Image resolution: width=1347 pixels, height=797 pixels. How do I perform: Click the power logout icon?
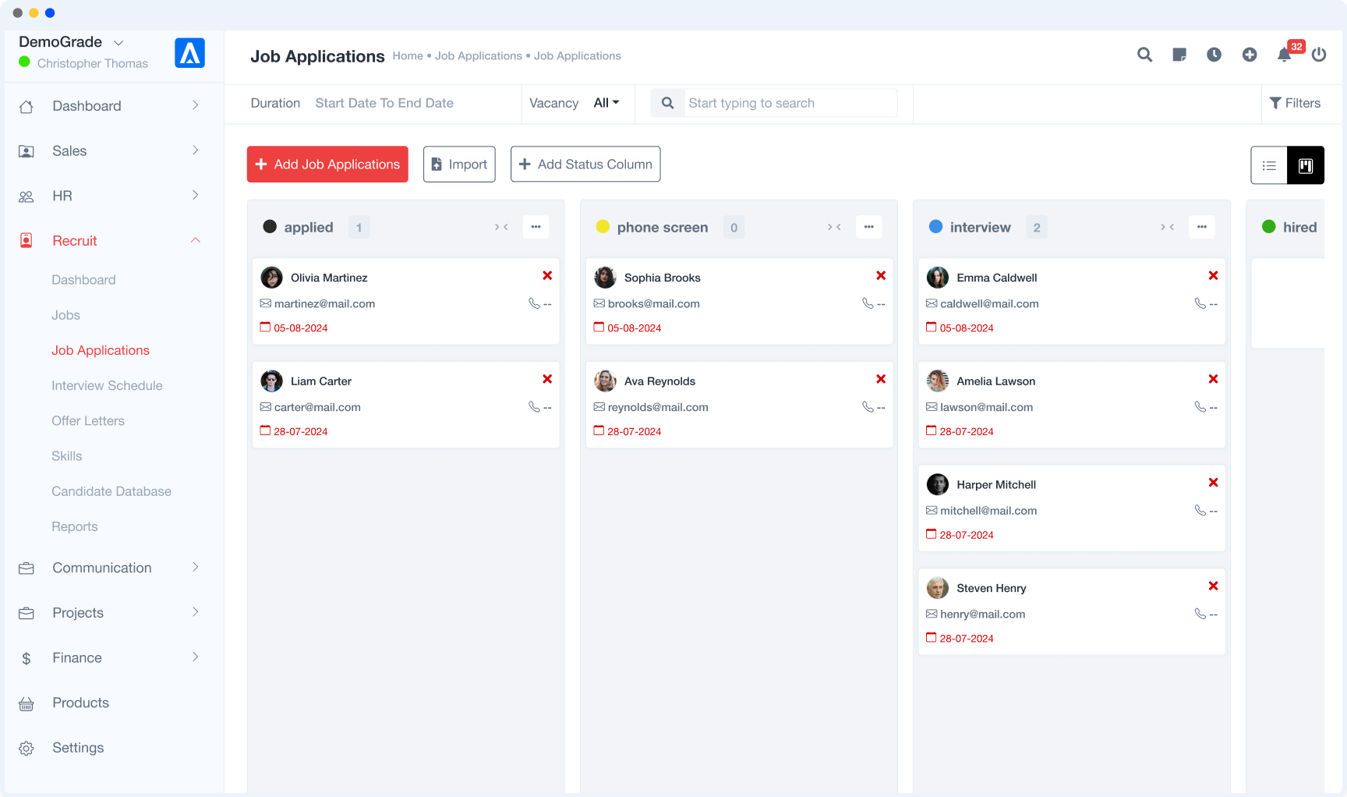tap(1319, 55)
